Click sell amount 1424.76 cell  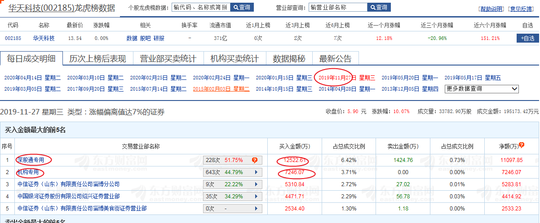coord(403,160)
